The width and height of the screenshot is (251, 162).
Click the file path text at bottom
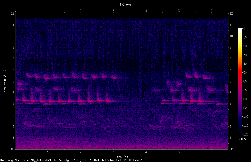(71, 160)
